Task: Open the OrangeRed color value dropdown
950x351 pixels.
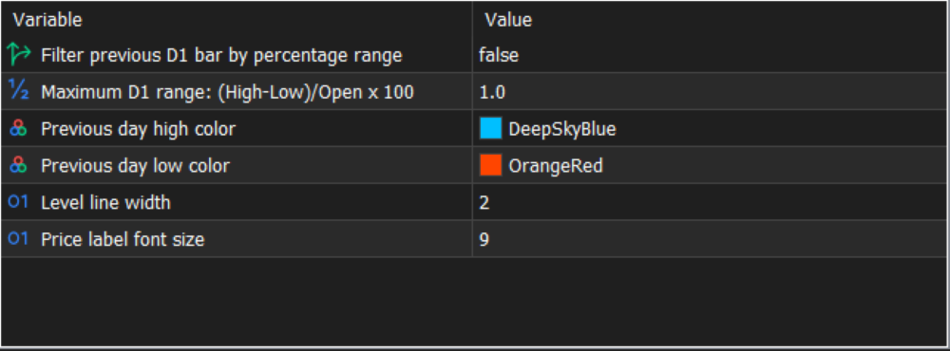Action: pyautogui.click(x=710, y=165)
